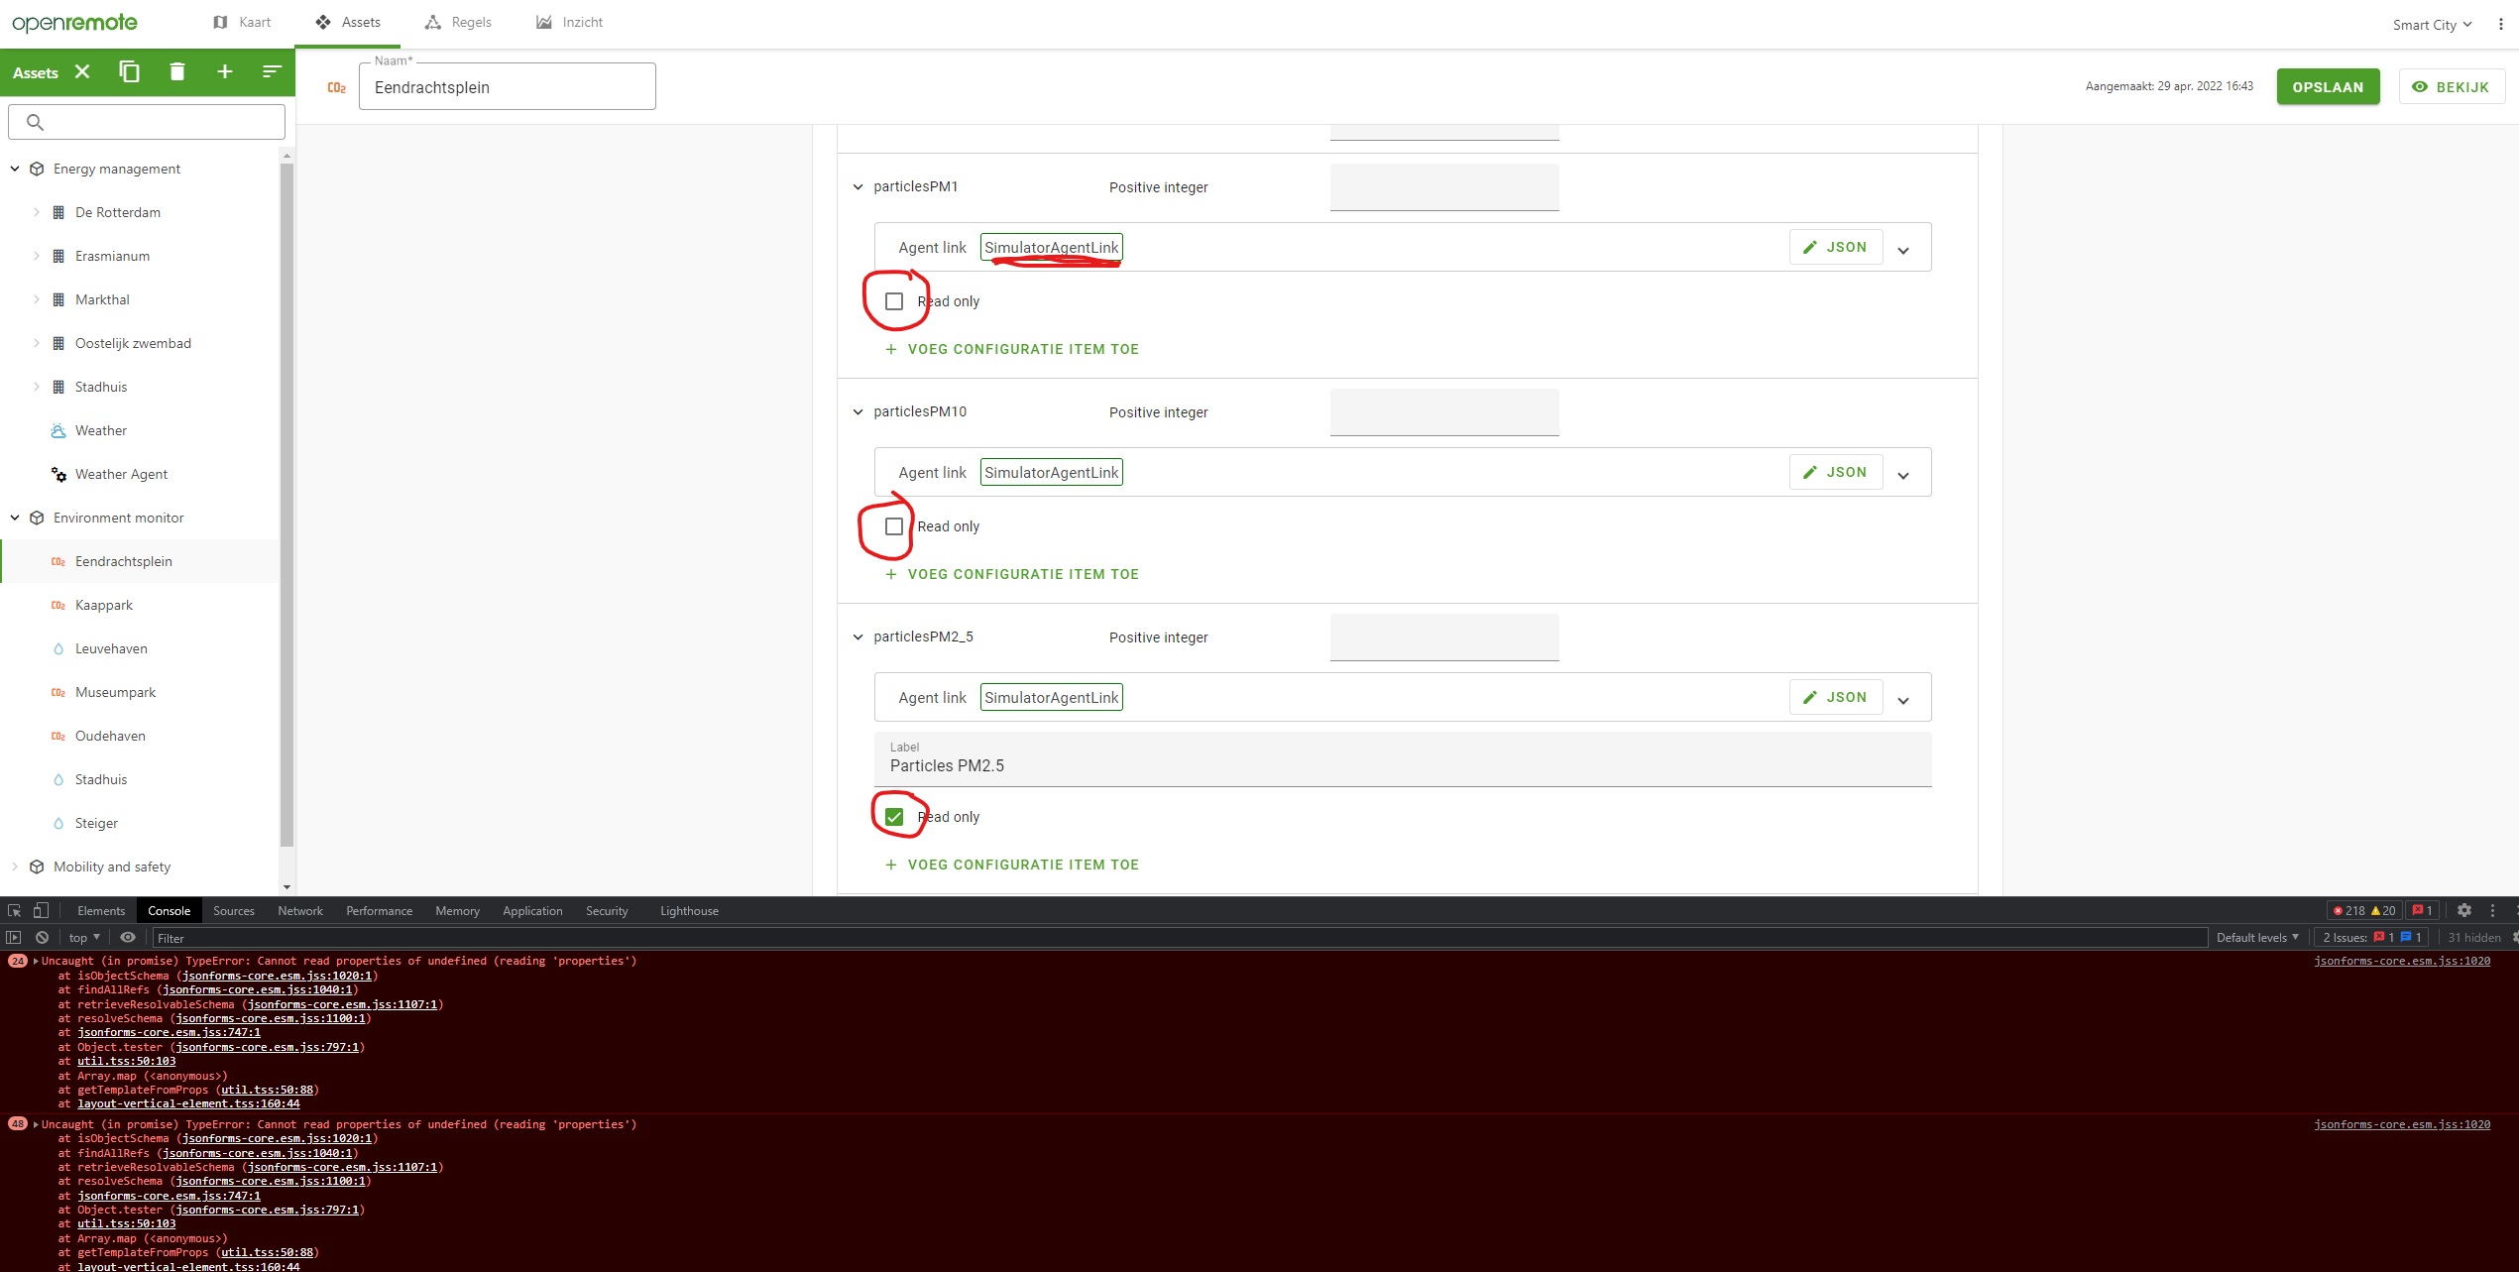Open the Network tab in DevTools
Viewport: 2519px width, 1272px height.
coord(299,910)
